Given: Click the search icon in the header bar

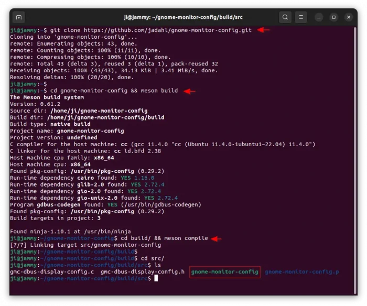Looking at the screenshot, I should tap(285, 17).
